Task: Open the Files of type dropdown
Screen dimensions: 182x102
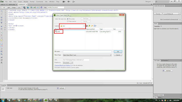Action: pyautogui.click(x=87, y=55)
